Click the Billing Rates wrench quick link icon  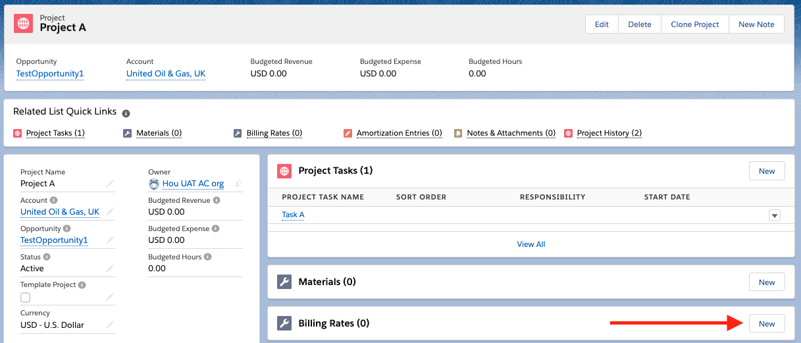[x=238, y=133]
